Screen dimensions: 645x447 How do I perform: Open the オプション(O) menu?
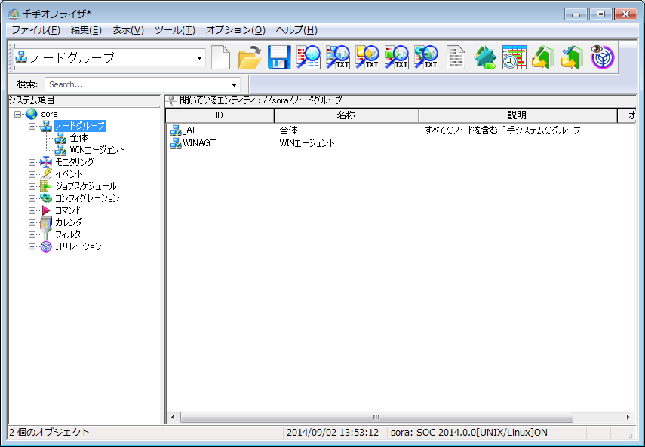click(235, 30)
